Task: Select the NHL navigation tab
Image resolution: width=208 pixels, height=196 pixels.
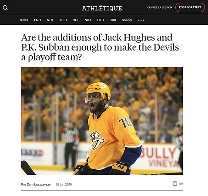Action: click(50, 20)
